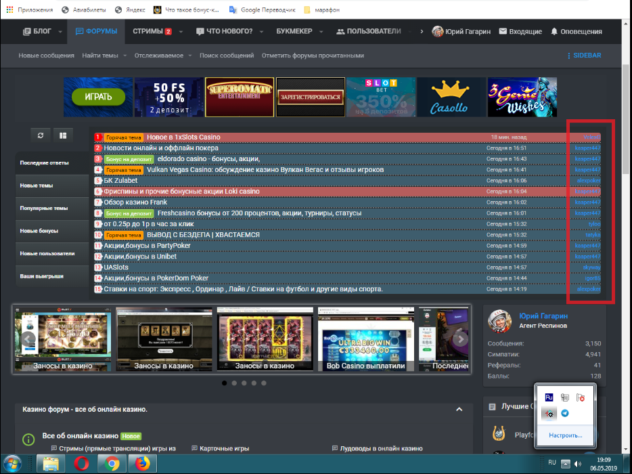Toggle hidden tray icons arrow in the taskbar

[x=566, y=464]
